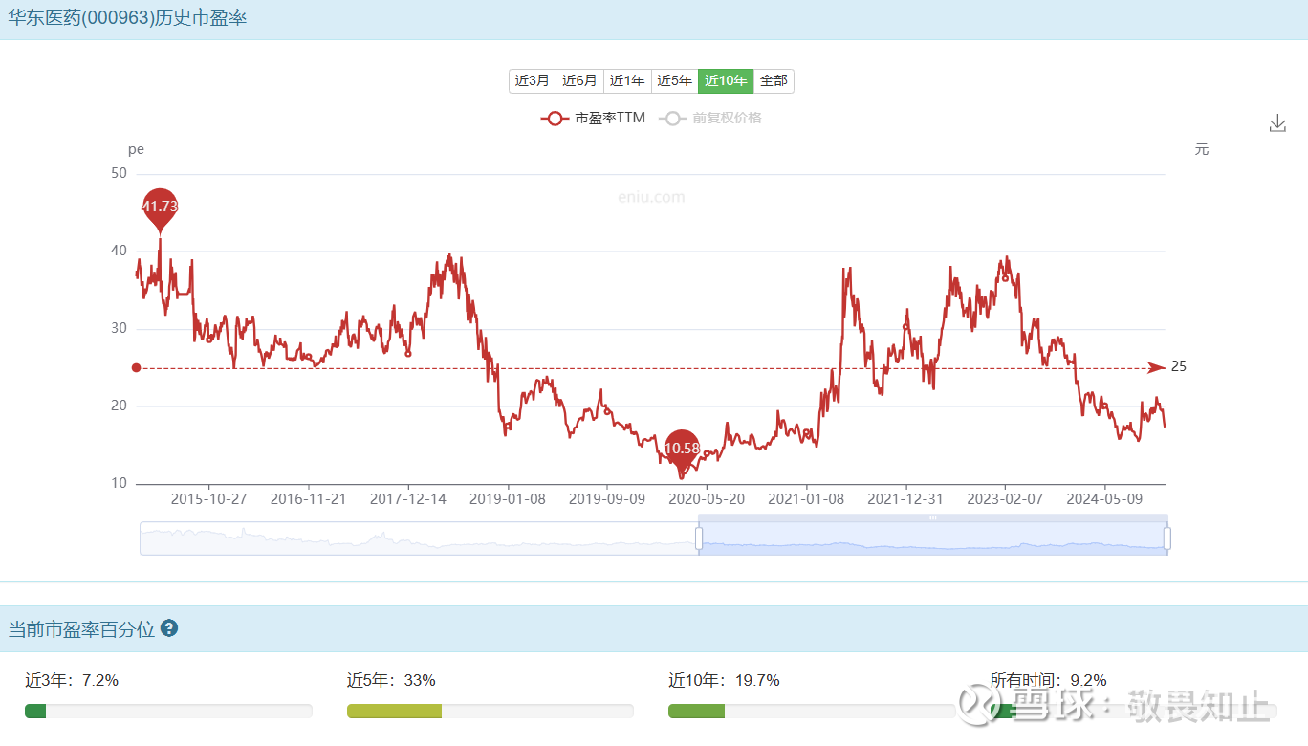This screenshot has height=746, width=1308.
Task: Click the 元 axis unit label
Action: tap(1202, 149)
